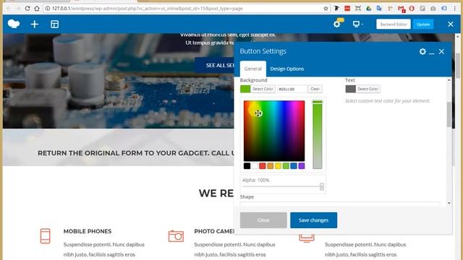Viewport: 463px width, 260px height.
Task: Click the Update button
Action: (x=423, y=24)
